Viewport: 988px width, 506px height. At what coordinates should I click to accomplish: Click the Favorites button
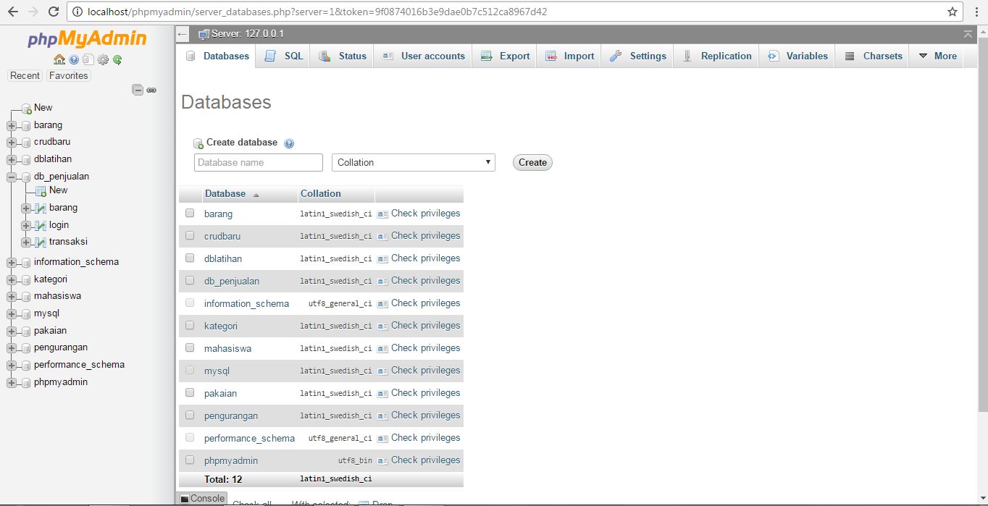pos(69,75)
